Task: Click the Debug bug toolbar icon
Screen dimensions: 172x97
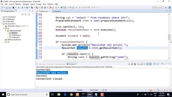Action: [x=22, y=8]
